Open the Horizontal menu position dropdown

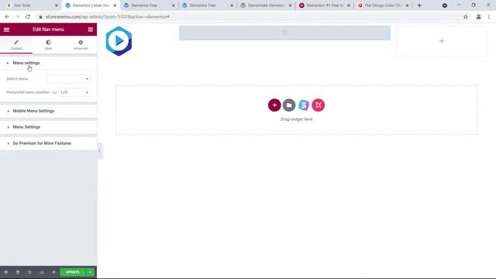pyautogui.click(x=74, y=92)
